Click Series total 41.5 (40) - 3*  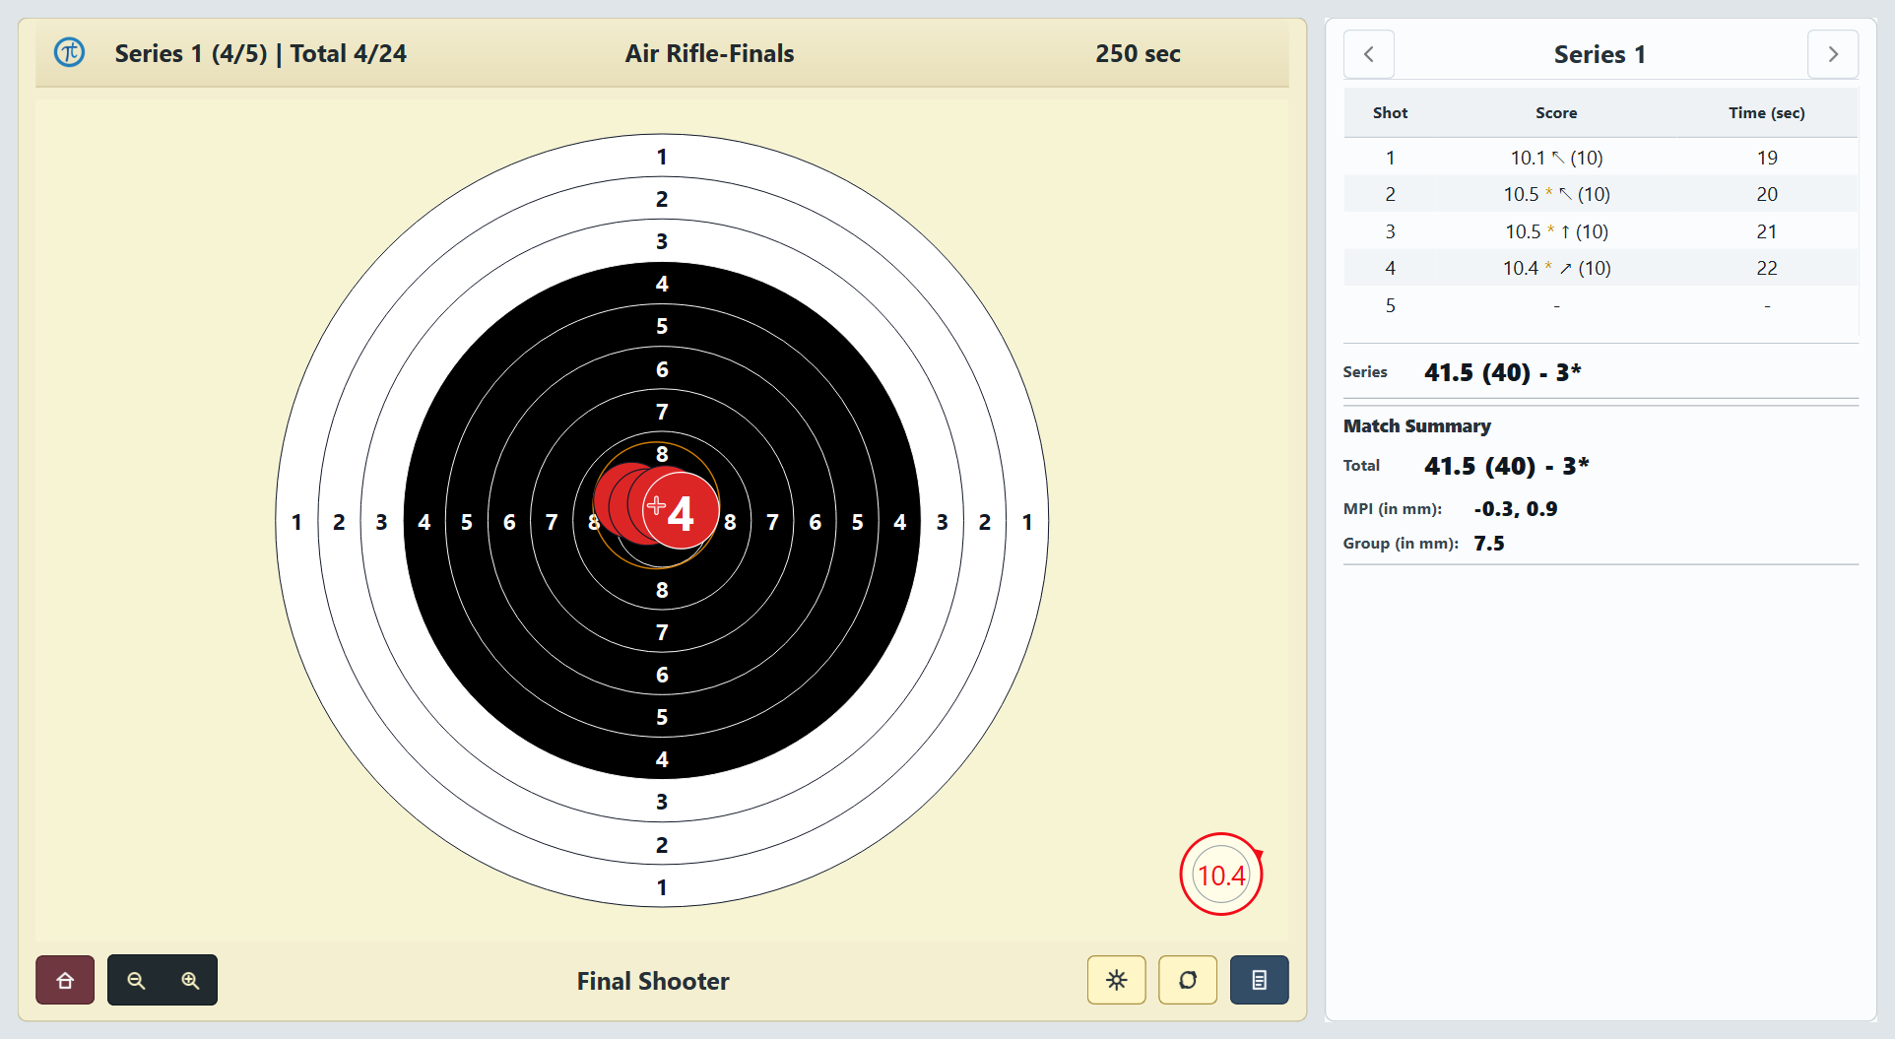click(1502, 372)
